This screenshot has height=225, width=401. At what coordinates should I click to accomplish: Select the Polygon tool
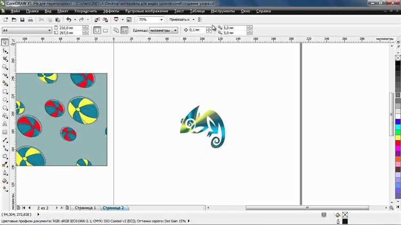[5, 108]
